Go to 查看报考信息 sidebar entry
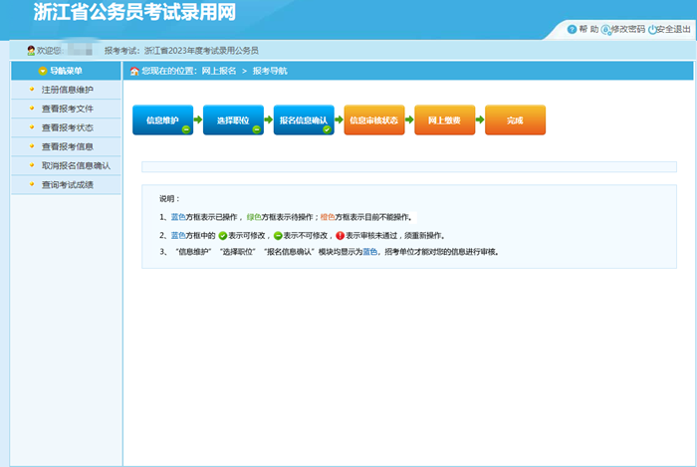Screen dimensions: 697x467 (67, 146)
